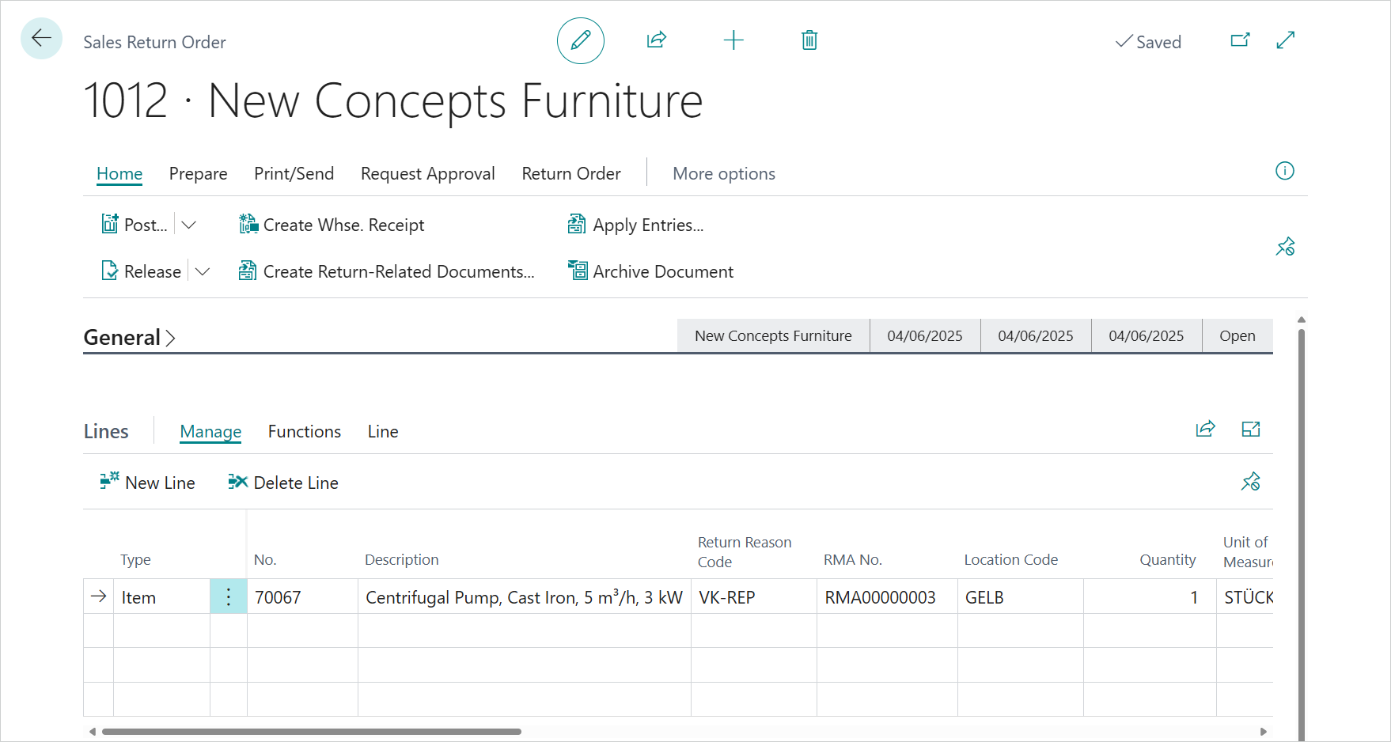This screenshot has width=1391, height=742.
Task: Open row options for item 70067
Action: pos(229,597)
